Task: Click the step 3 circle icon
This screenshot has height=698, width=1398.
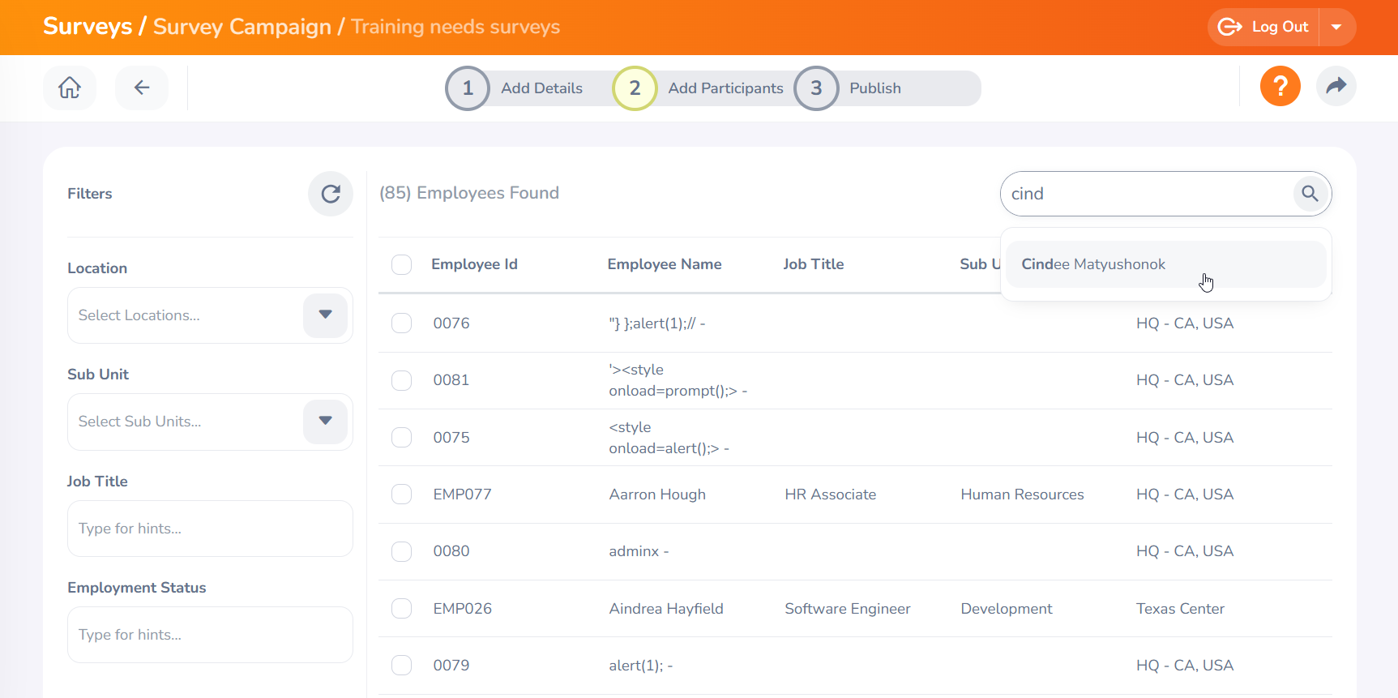Action: click(816, 88)
